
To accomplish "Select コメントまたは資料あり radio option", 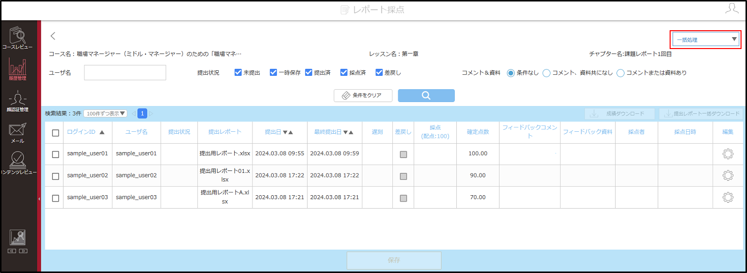I will coord(621,73).
